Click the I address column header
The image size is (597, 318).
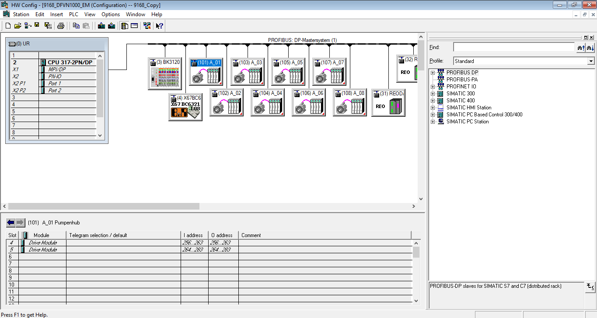(x=194, y=235)
